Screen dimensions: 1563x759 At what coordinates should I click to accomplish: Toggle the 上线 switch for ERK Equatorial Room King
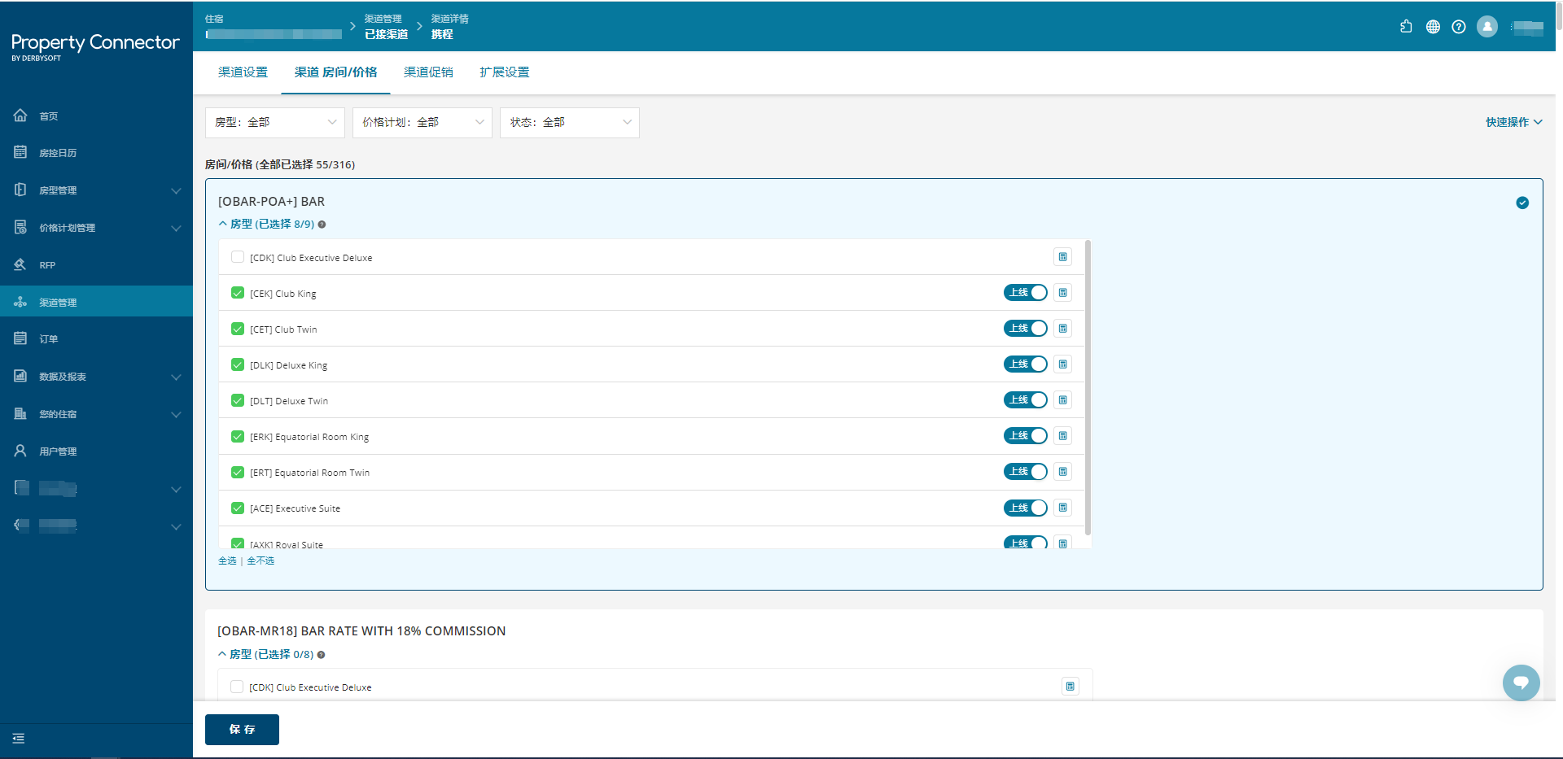coord(1025,436)
